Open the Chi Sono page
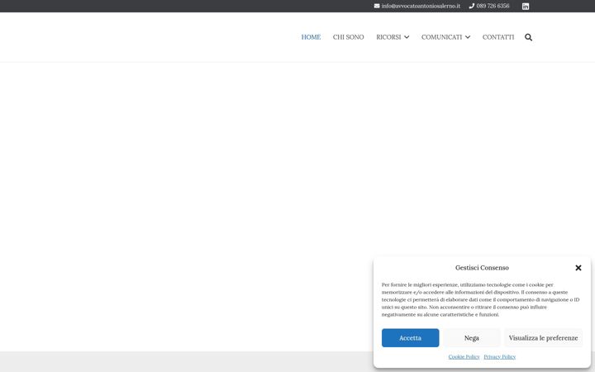595x372 pixels. [x=349, y=37]
